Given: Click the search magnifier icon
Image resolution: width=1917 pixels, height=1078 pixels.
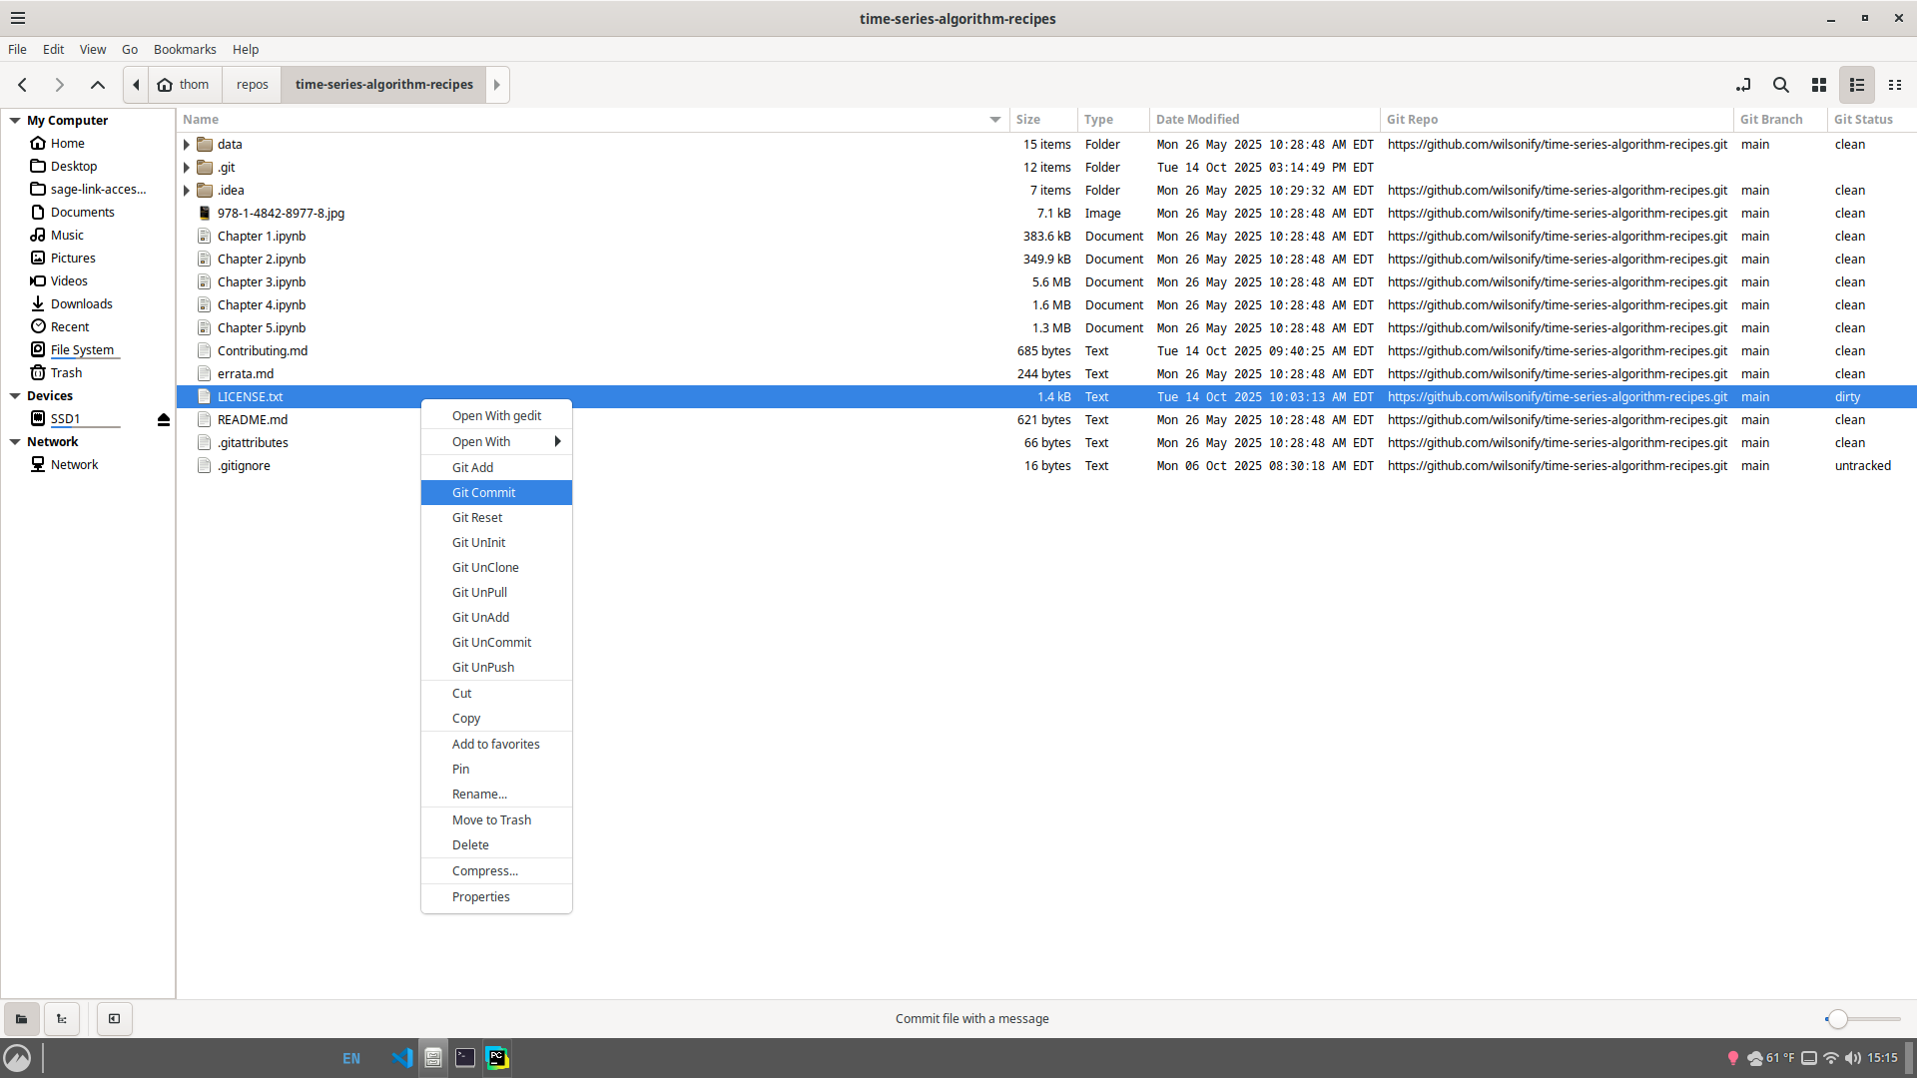Looking at the screenshot, I should (x=1780, y=85).
